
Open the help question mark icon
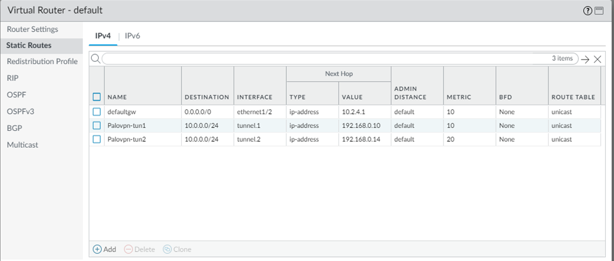point(587,11)
